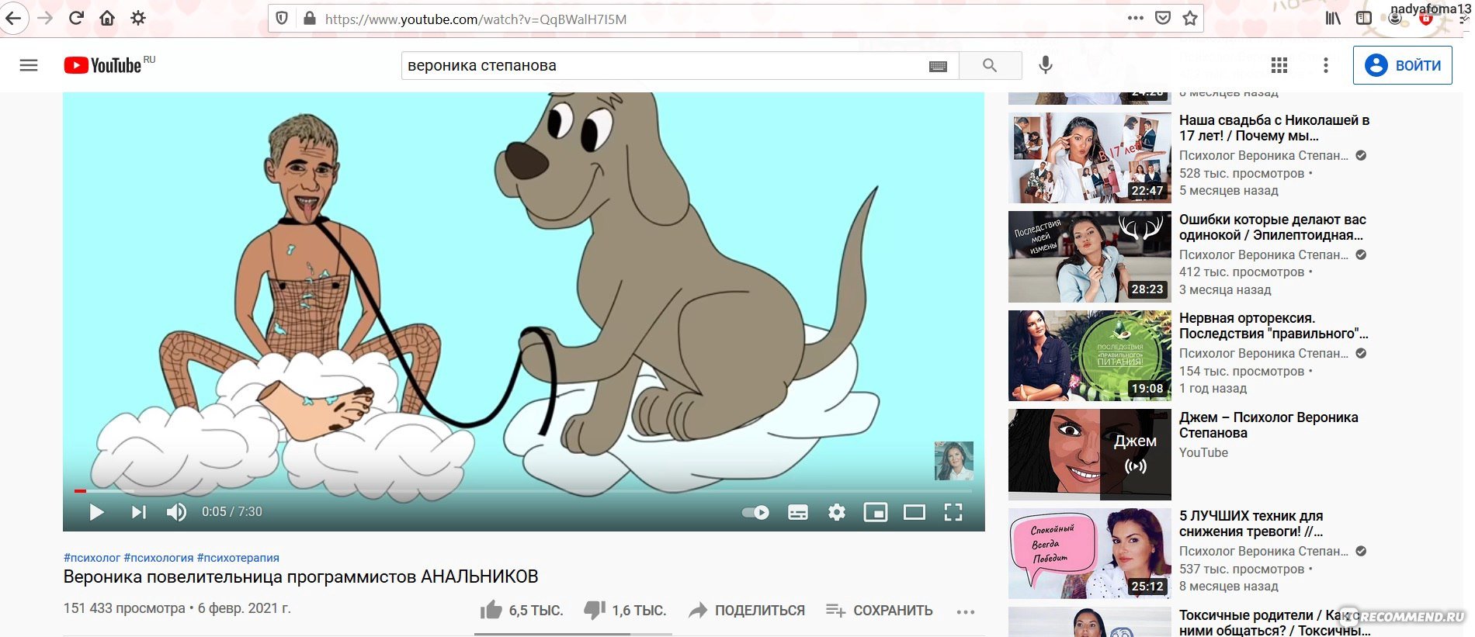Open the Нервная орторексия video title
This screenshot has width=1475, height=637.
click(x=1274, y=326)
